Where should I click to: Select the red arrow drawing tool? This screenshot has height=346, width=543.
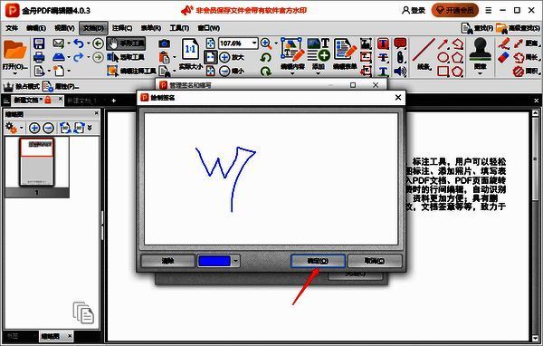[x=443, y=44]
